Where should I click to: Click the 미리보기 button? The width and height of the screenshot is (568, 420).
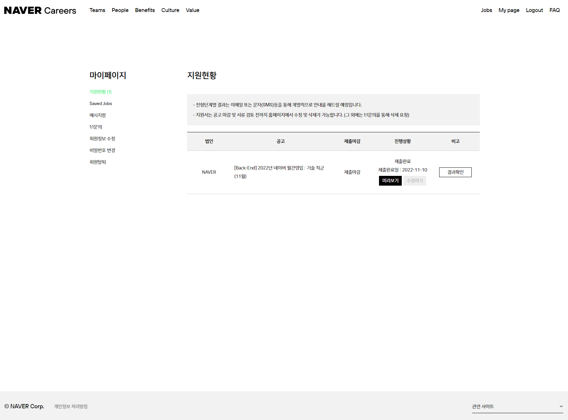click(x=390, y=181)
